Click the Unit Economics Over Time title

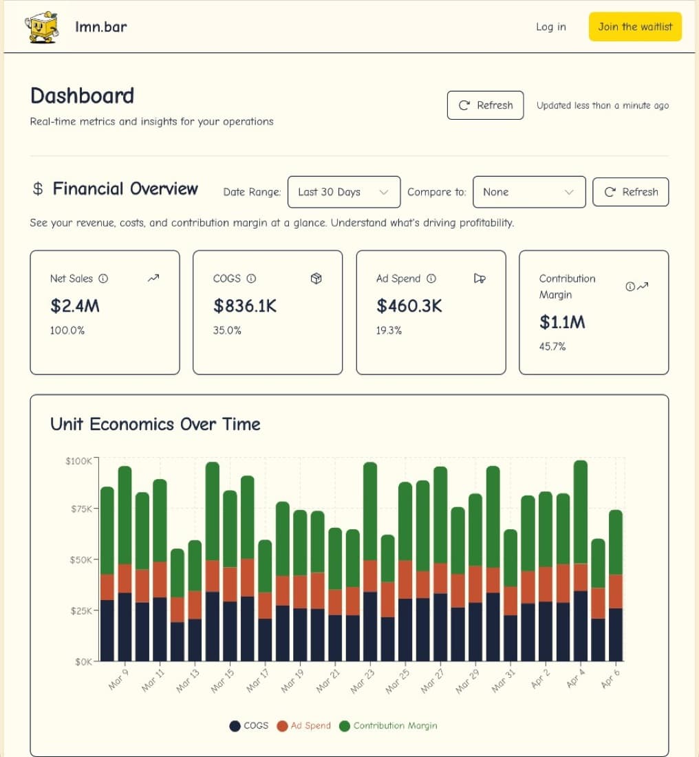[x=155, y=425]
